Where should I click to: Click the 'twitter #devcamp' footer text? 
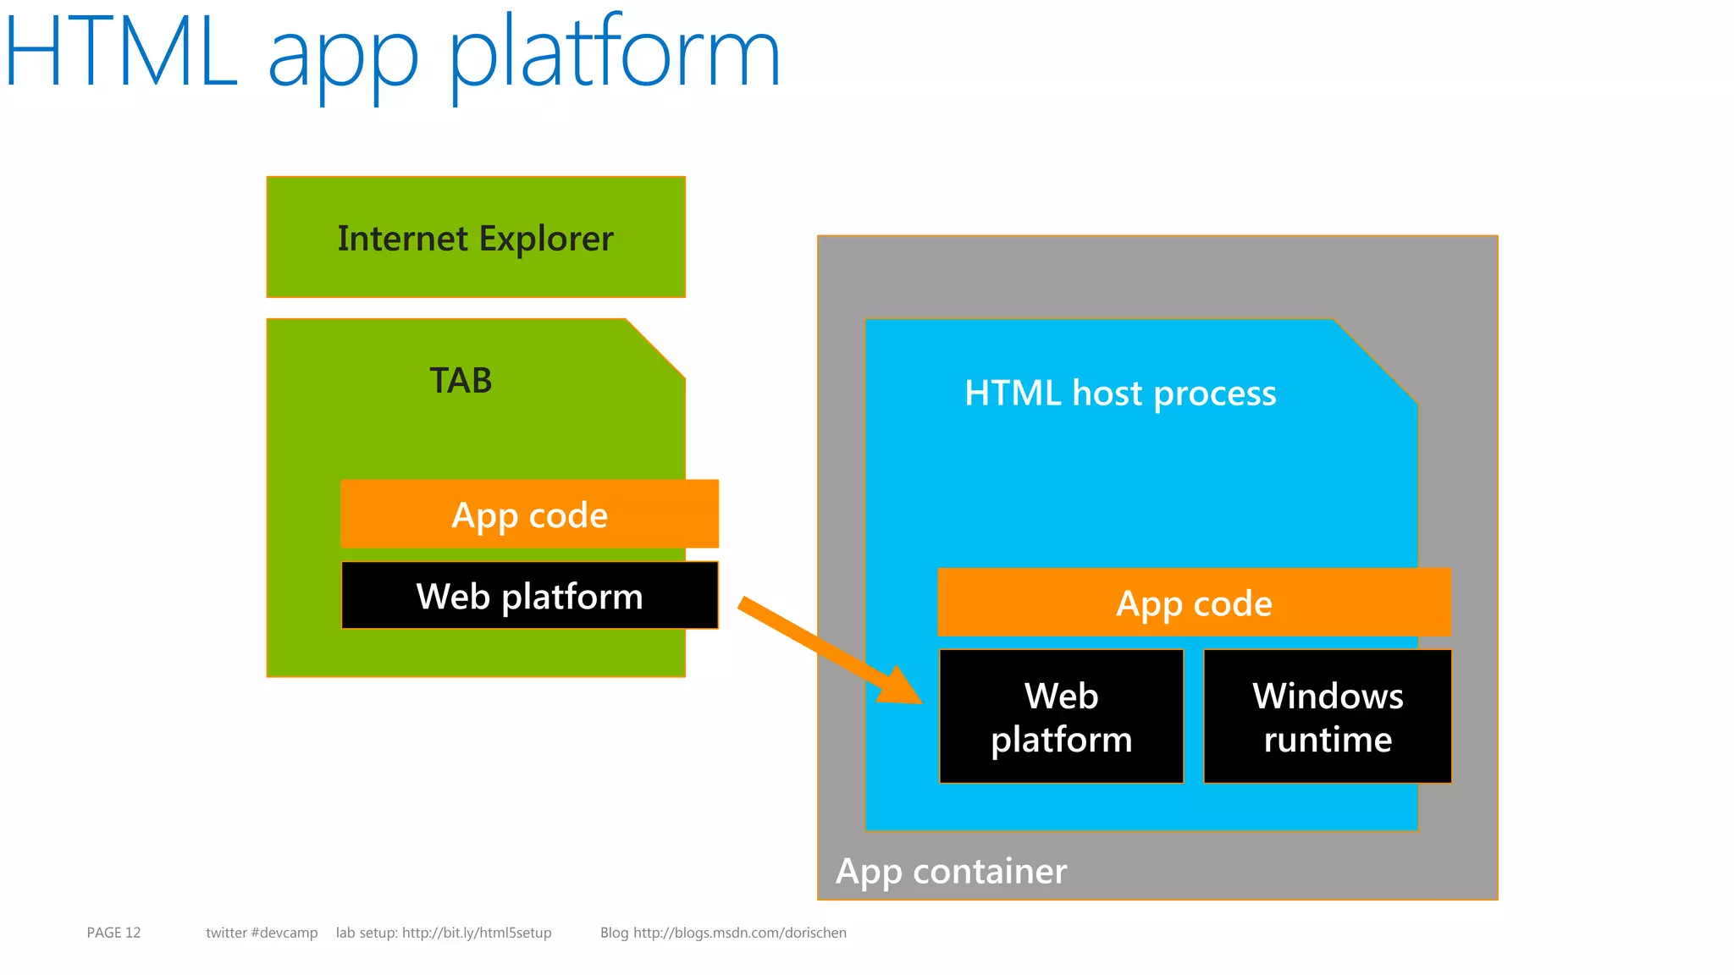click(262, 933)
